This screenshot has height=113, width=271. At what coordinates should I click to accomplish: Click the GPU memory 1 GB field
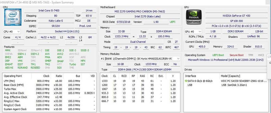click(x=213, y=31)
